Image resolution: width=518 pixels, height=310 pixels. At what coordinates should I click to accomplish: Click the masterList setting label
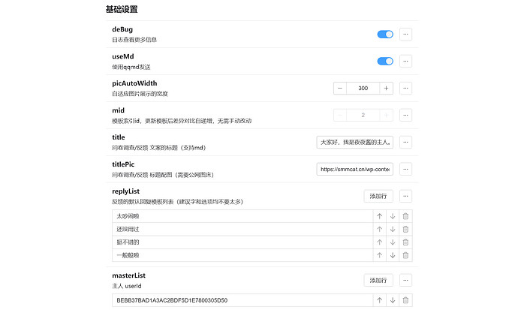tap(128, 275)
